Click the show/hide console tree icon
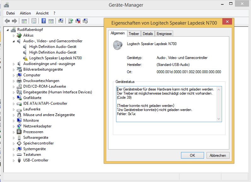The image size is (251, 182). tap(24, 21)
